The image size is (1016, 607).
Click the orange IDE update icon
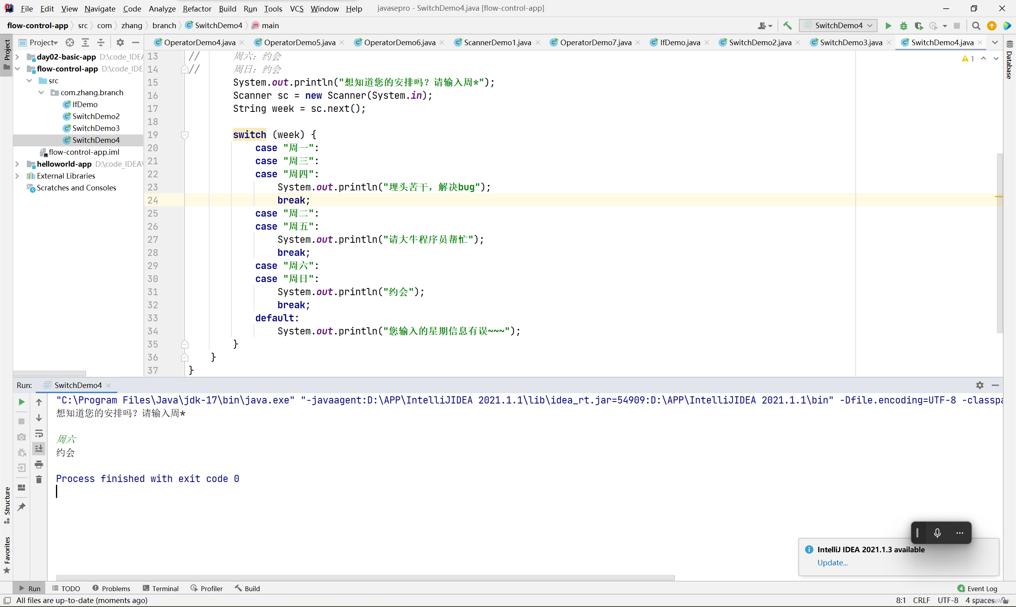(991, 26)
